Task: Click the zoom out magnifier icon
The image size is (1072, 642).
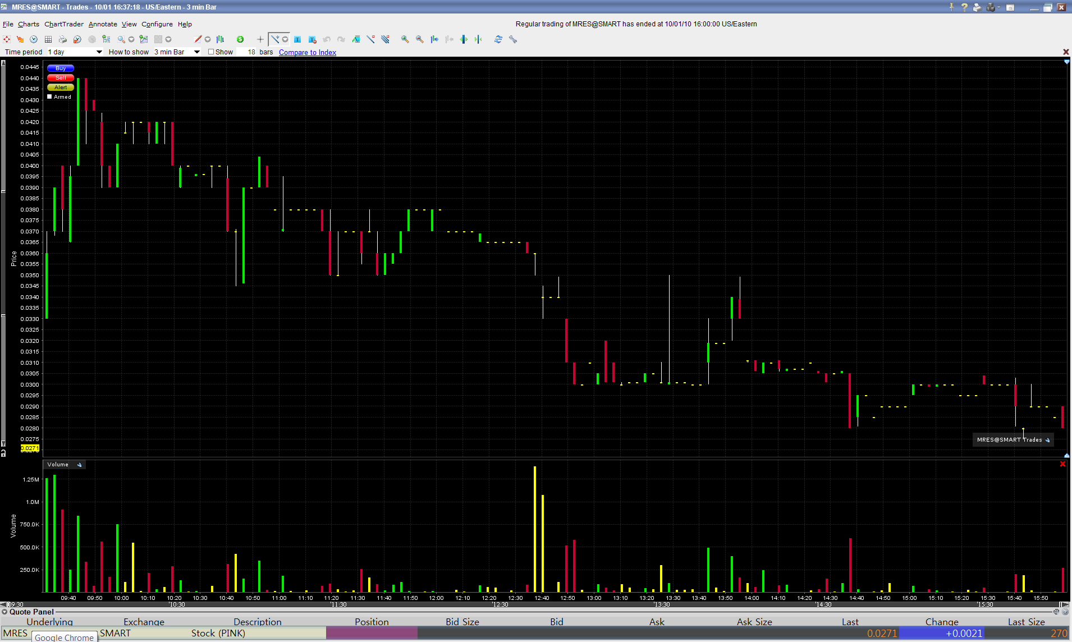Action: [419, 39]
